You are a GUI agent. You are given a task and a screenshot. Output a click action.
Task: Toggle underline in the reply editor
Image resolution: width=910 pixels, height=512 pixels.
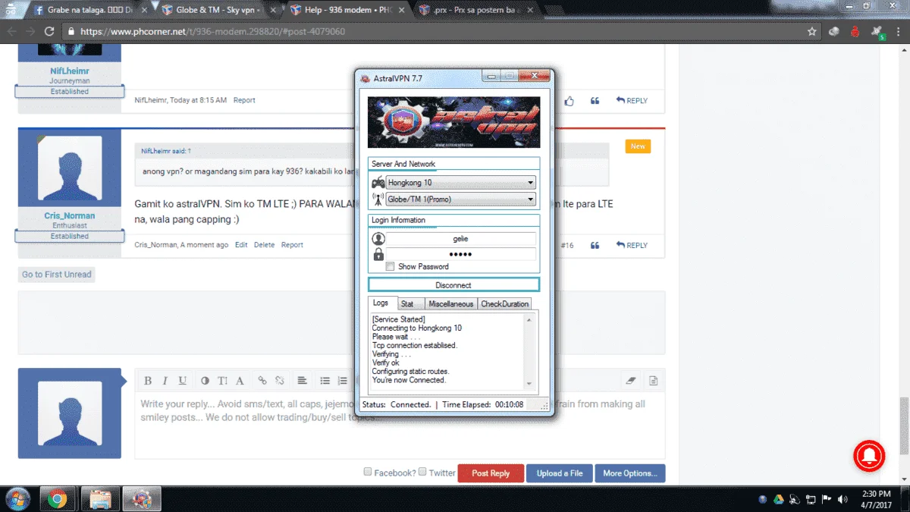coord(183,381)
